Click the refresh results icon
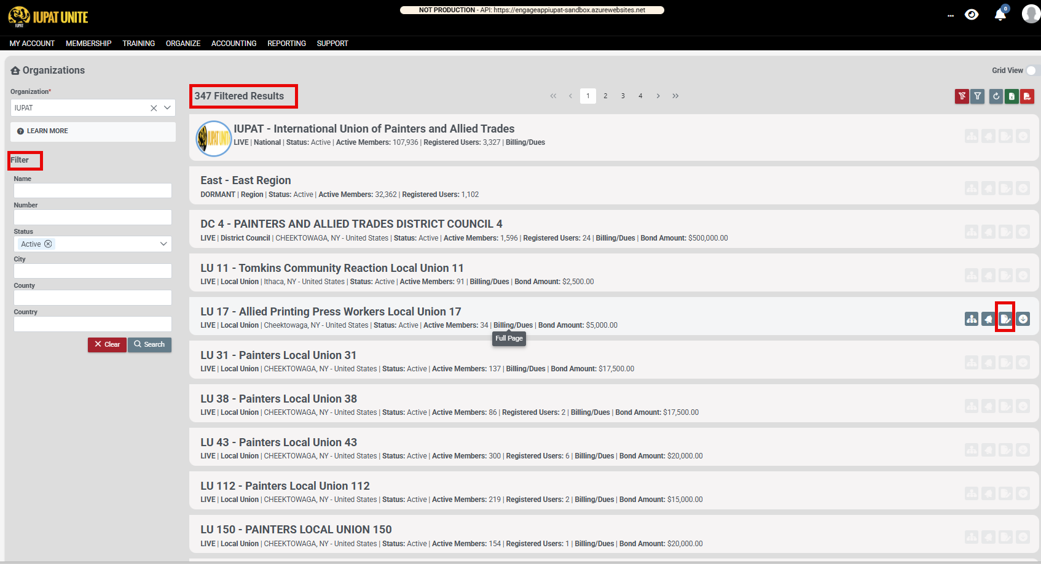The height and width of the screenshot is (564, 1041). pyautogui.click(x=996, y=96)
